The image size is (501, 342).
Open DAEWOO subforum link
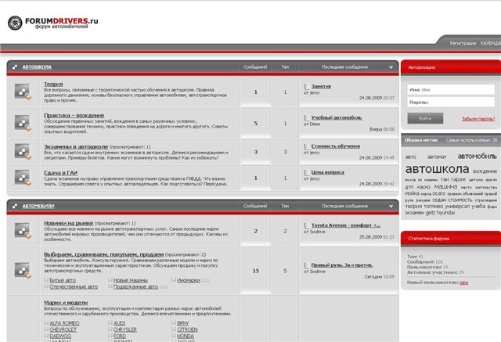point(60,337)
